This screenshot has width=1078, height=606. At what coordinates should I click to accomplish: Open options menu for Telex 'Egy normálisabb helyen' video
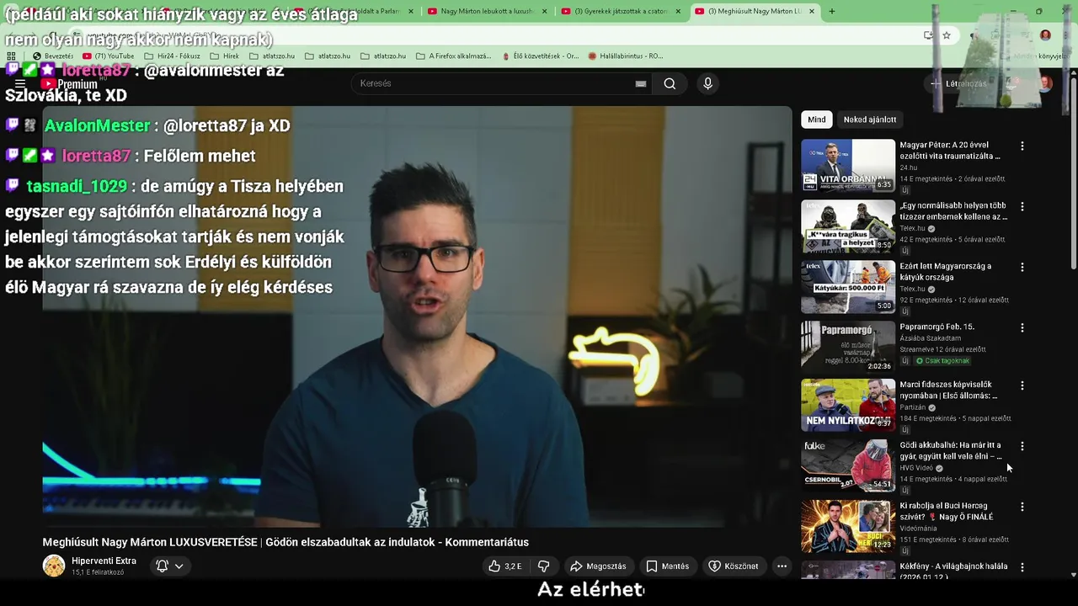tap(1022, 207)
